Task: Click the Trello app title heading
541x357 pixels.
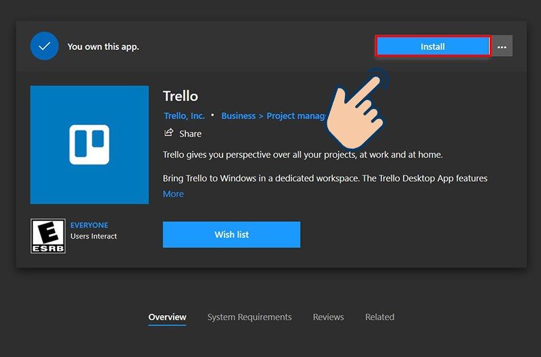Action: click(x=181, y=96)
